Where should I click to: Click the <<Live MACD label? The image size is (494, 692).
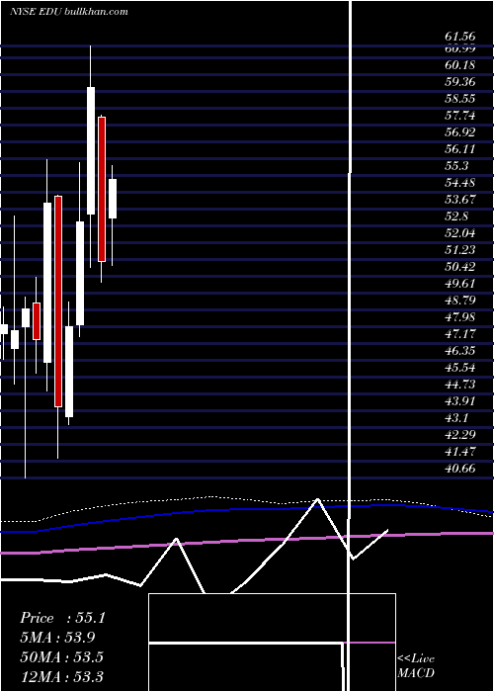click(x=416, y=665)
